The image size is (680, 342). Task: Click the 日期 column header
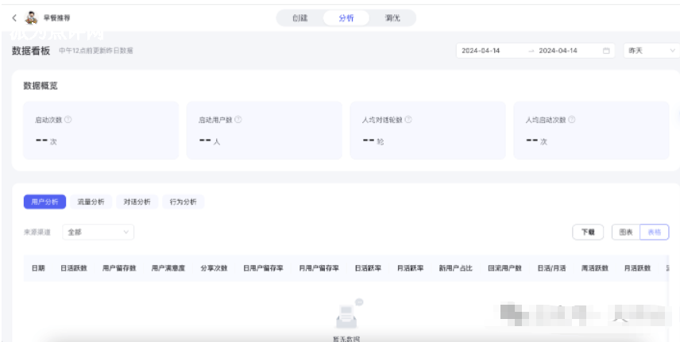pos(38,268)
